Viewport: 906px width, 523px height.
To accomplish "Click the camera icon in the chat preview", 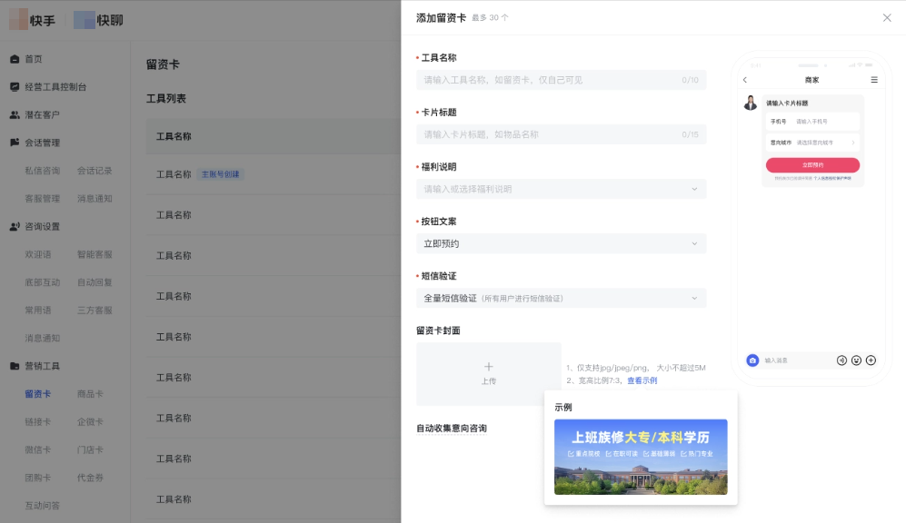I will click(x=752, y=360).
